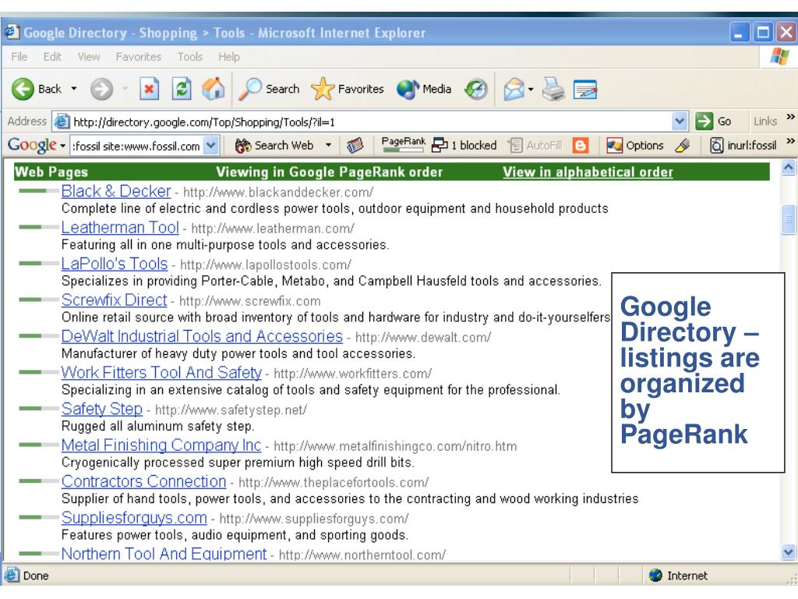Click the Google toolbar search input field
The image size is (798, 599).
[x=137, y=146]
